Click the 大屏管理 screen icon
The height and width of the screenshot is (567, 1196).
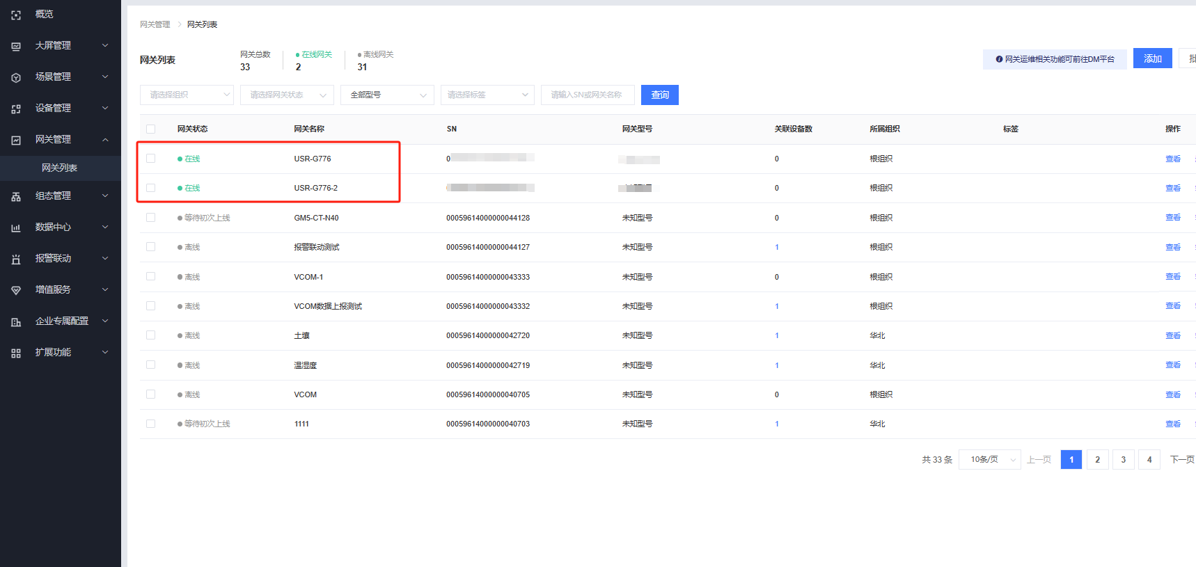click(x=16, y=46)
